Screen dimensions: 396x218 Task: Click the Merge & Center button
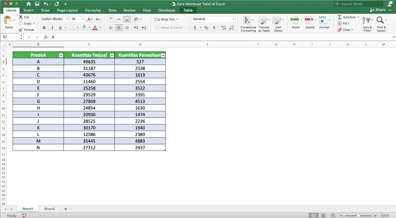click(x=170, y=28)
